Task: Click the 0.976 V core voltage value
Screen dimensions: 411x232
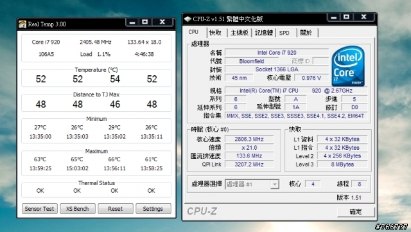Action: 311,78
